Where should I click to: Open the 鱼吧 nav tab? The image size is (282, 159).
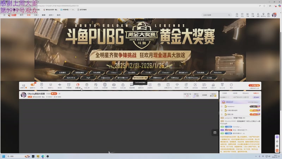coord(59,15)
